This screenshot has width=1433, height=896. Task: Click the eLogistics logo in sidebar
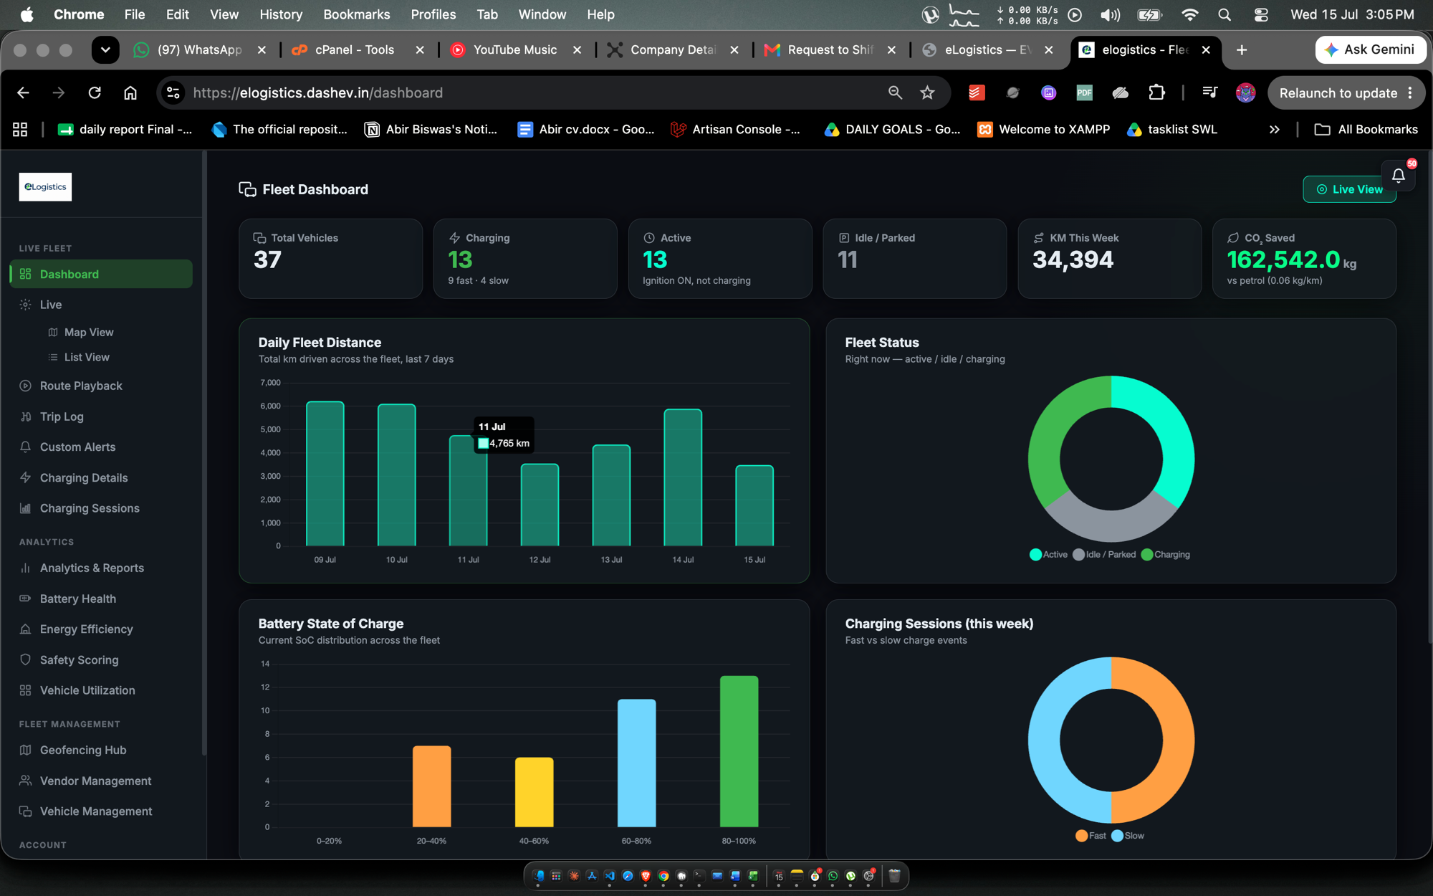45,187
